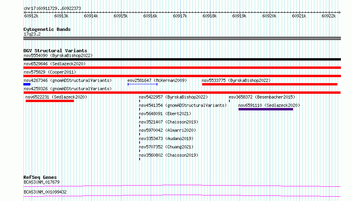Screen dimensions: 352x201
Task: Open the nsv5533775 (ByrskaBishop2022) label
Action: click(x=236, y=80)
